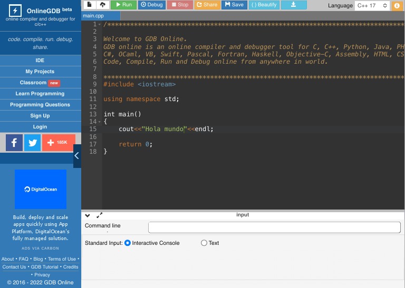The height and width of the screenshot is (288, 405).
Task: Click the Beautify button
Action: (x=263, y=5)
